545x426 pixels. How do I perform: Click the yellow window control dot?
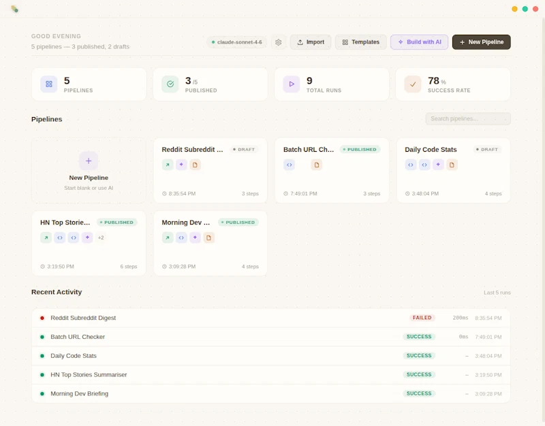[x=515, y=9]
